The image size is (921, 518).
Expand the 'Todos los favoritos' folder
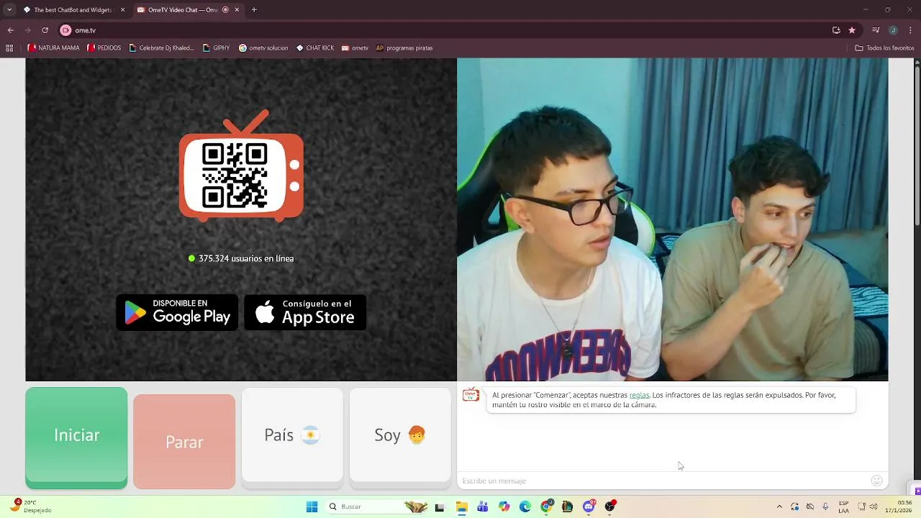pyautogui.click(x=884, y=48)
